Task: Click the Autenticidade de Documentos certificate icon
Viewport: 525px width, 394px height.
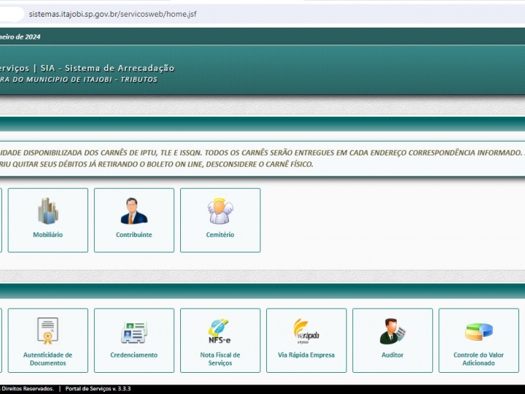Action: 48,331
